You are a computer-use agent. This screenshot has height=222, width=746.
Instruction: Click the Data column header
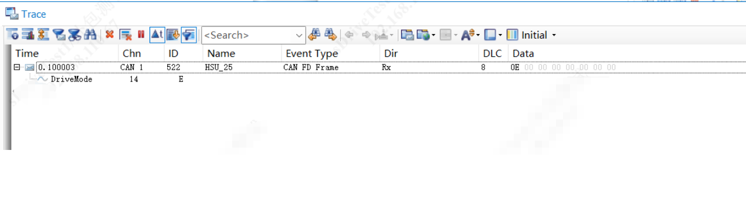click(x=523, y=53)
